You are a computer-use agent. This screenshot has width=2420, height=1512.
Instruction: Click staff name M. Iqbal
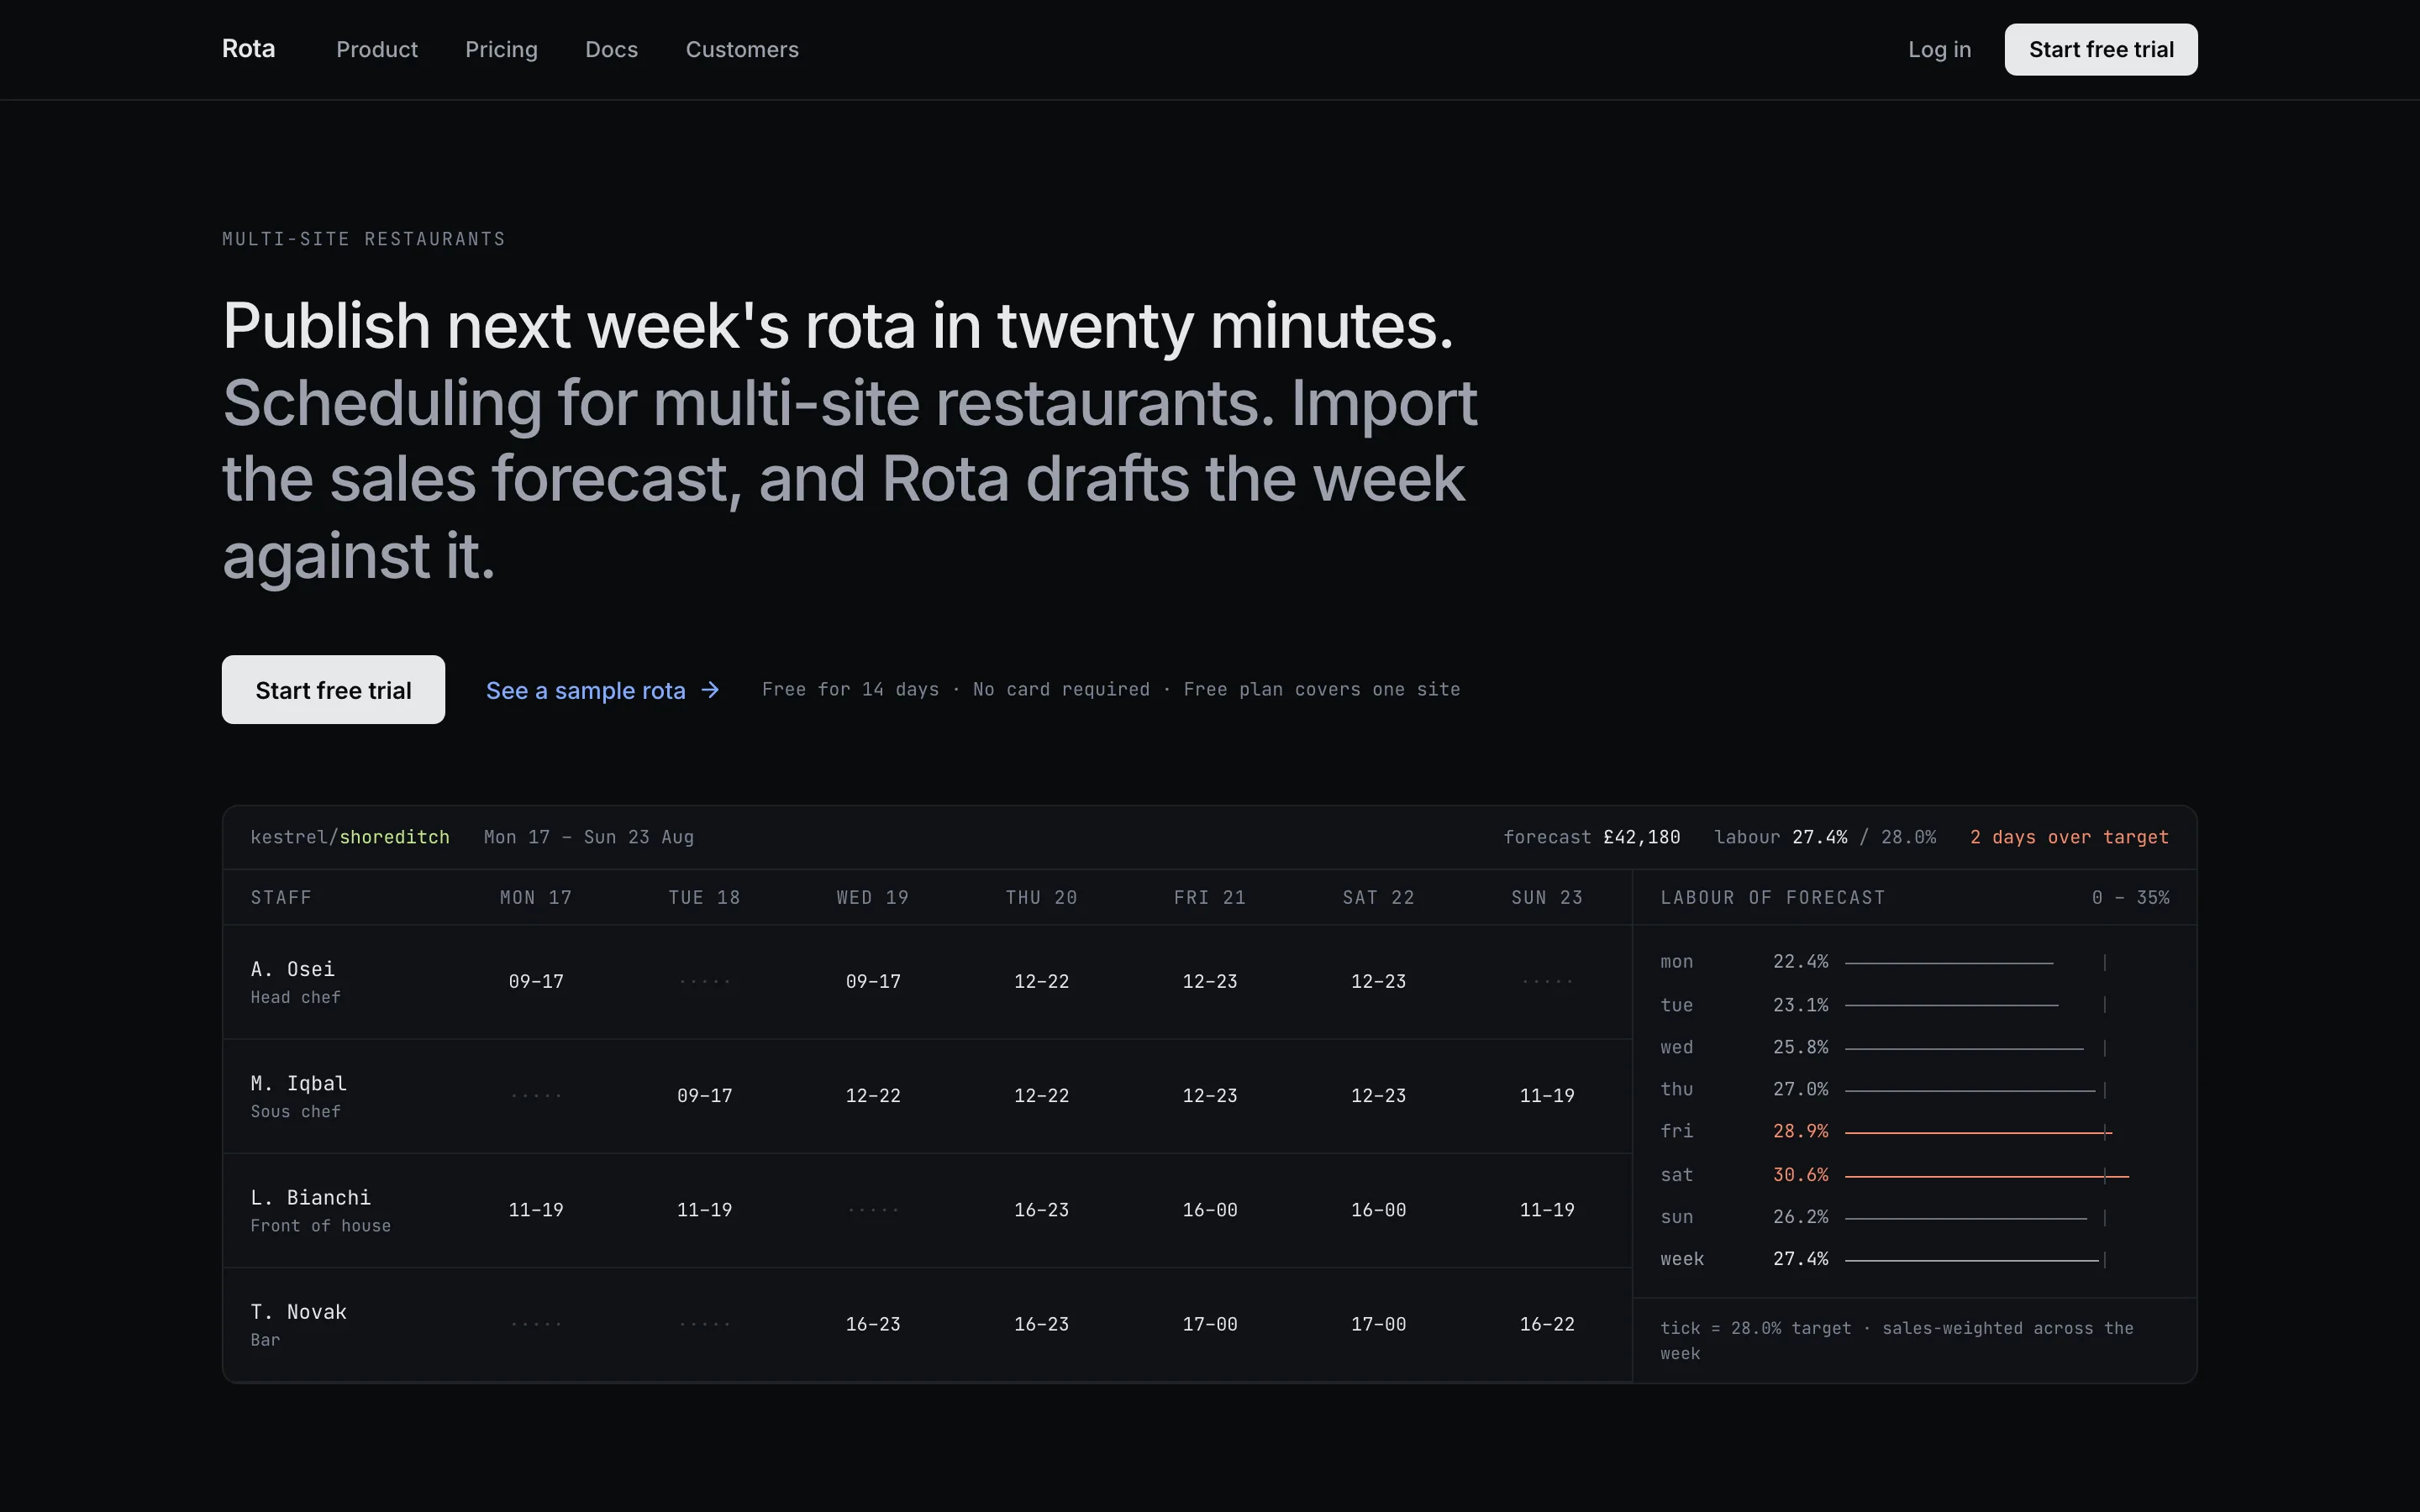tap(299, 1083)
